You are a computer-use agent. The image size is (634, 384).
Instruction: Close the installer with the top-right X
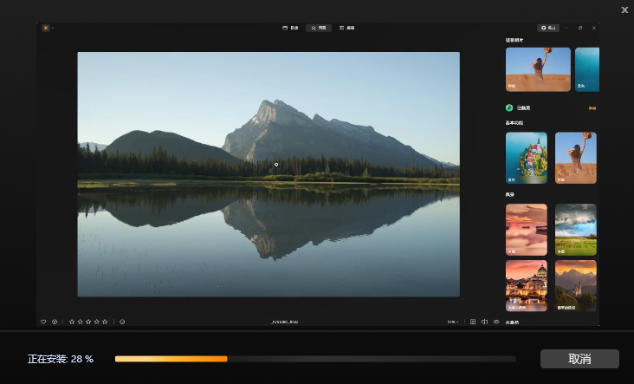pos(624,10)
